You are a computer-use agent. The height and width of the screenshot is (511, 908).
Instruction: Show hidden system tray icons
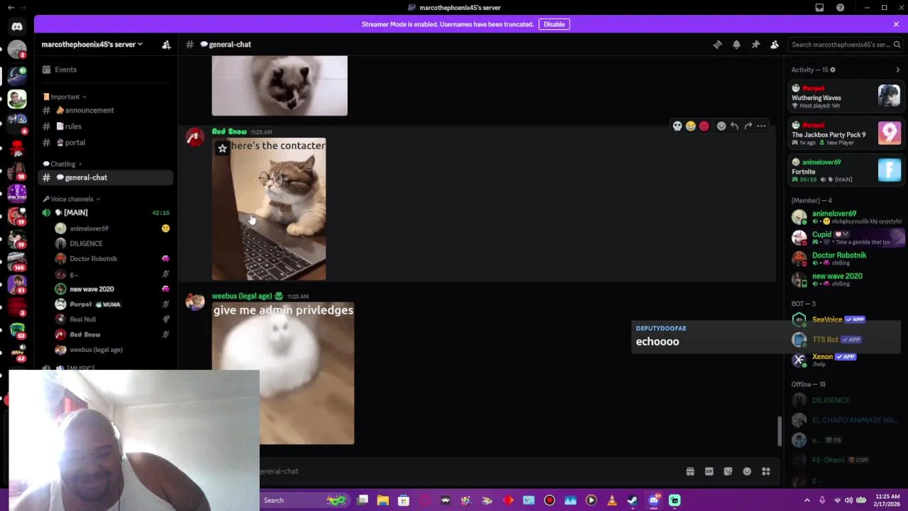pyautogui.click(x=807, y=500)
